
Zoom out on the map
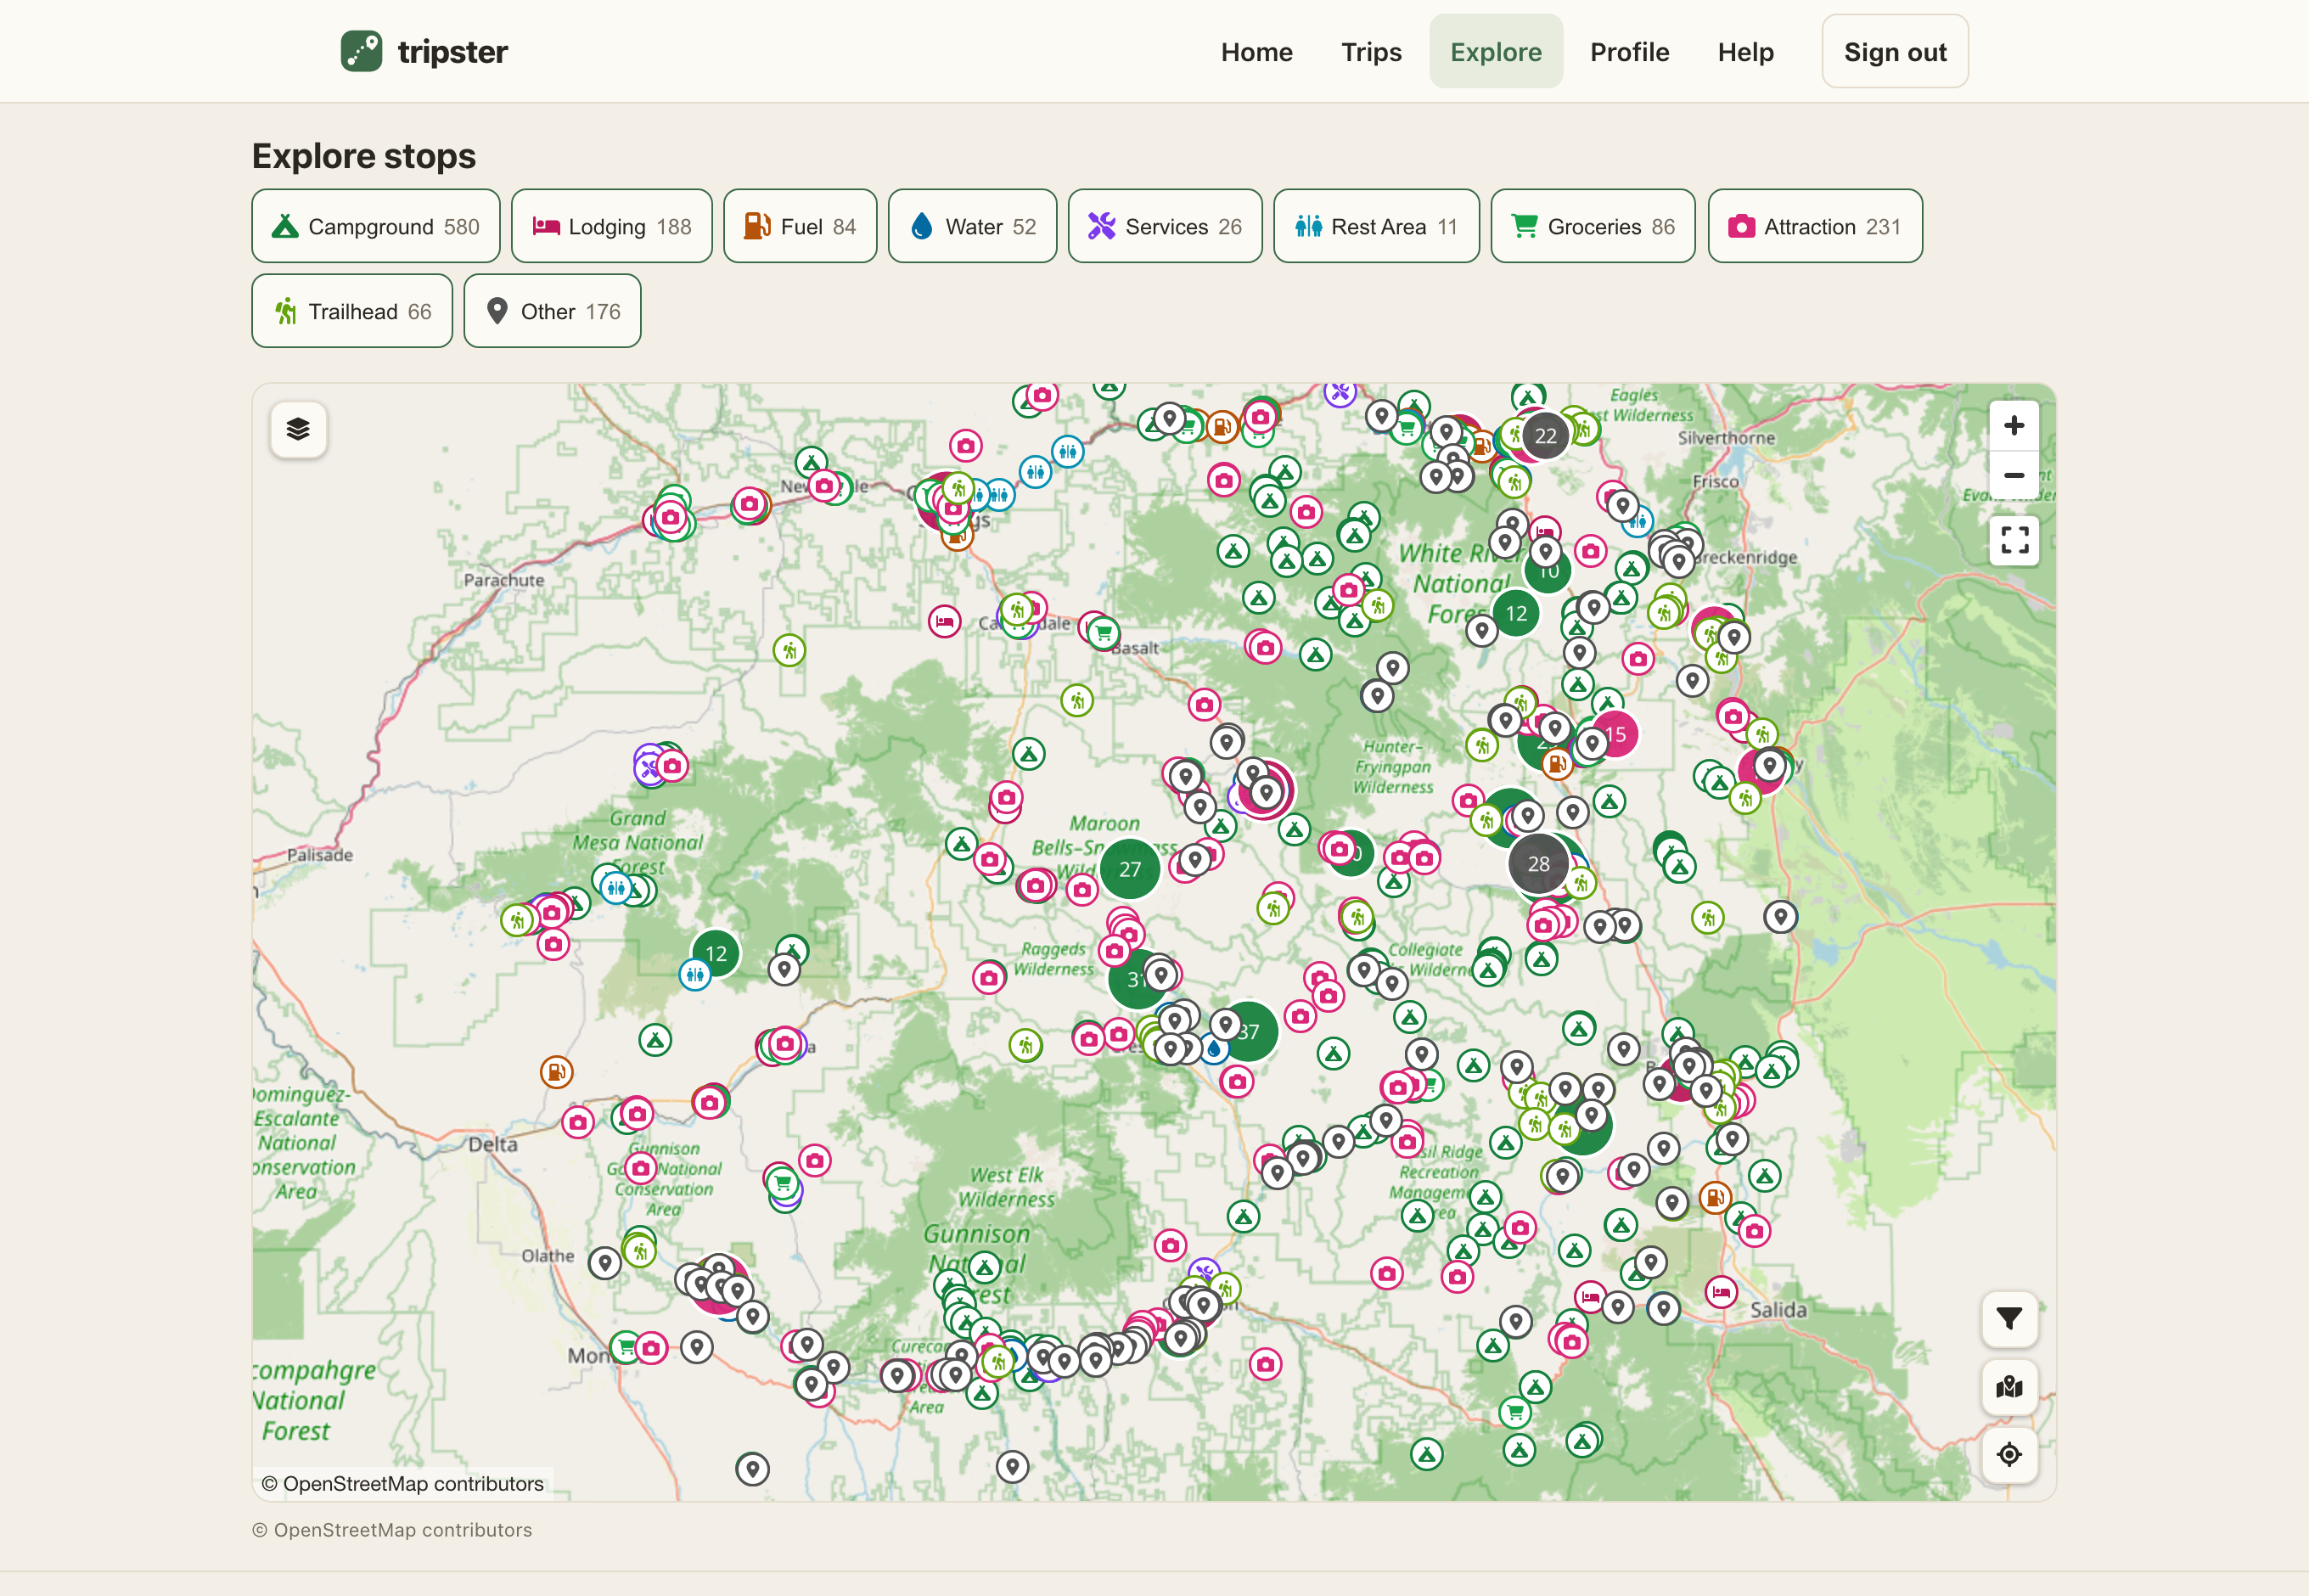click(2014, 476)
